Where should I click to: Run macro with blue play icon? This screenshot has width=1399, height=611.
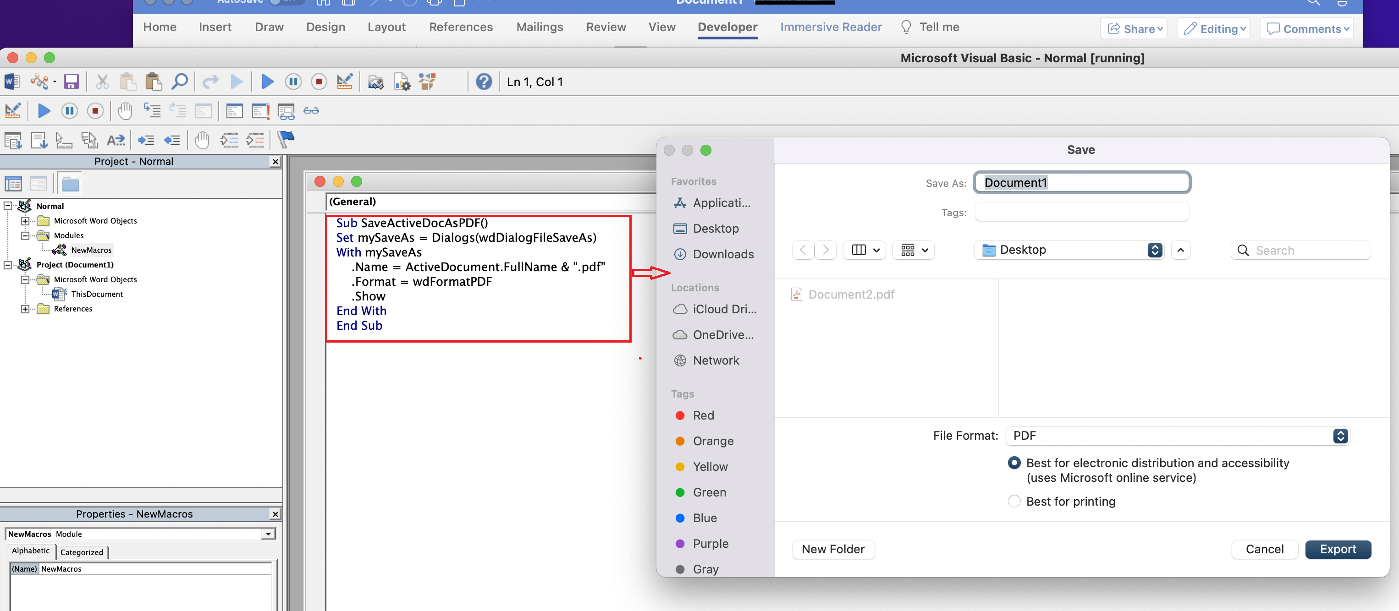267,82
